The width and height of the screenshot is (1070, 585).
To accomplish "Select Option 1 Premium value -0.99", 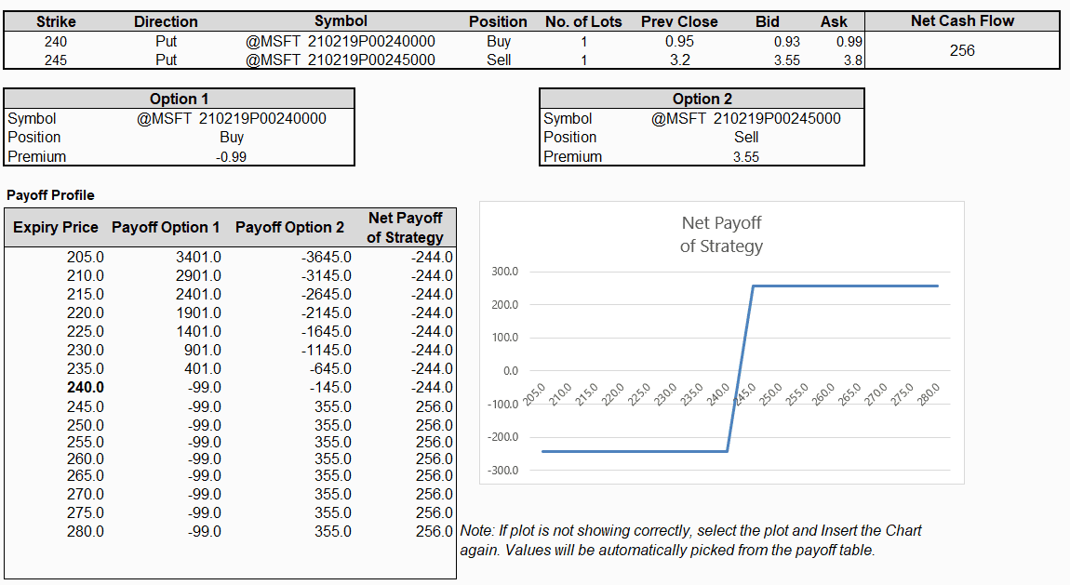I will 231,157.
